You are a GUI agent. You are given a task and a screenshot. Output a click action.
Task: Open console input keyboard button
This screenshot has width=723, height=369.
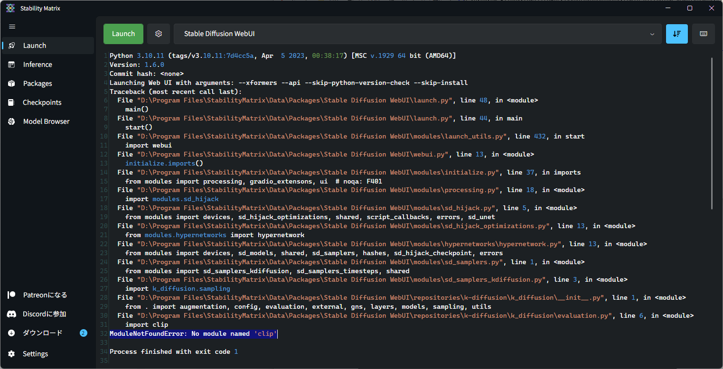tap(704, 34)
